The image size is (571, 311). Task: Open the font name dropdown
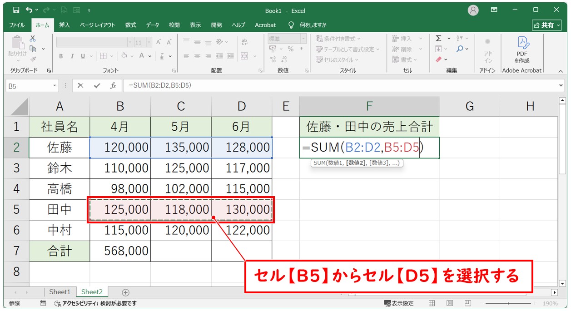[130, 42]
